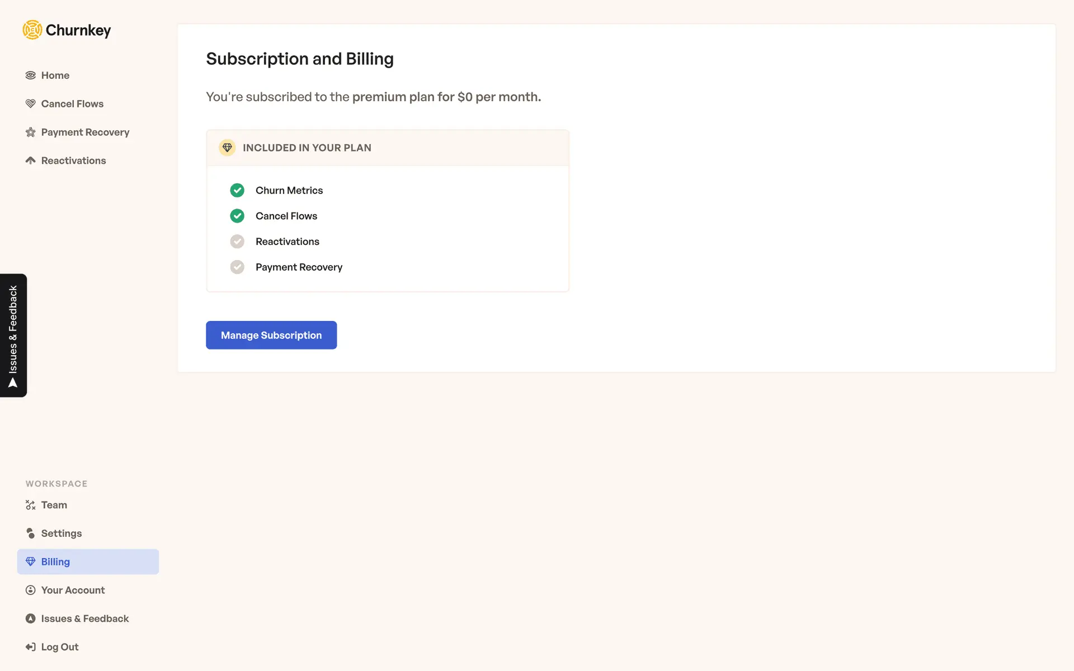Click the Churnkey logo icon

coord(32,30)
